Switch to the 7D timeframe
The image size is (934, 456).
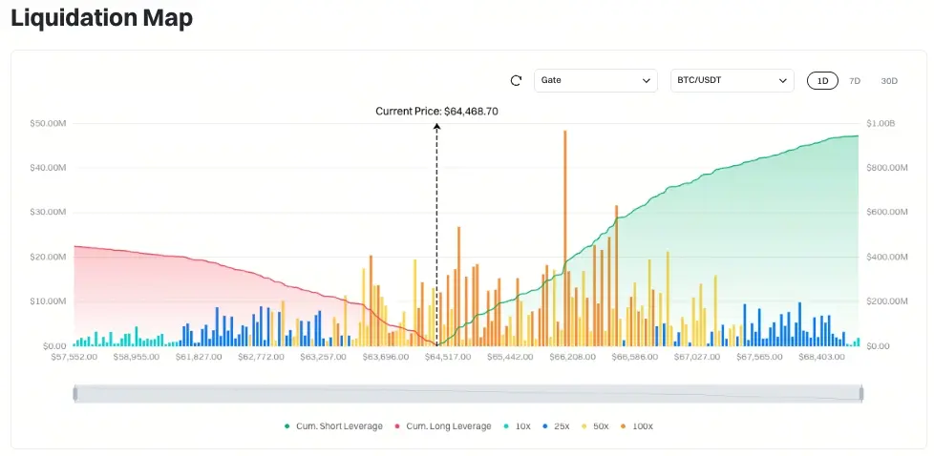855,81
